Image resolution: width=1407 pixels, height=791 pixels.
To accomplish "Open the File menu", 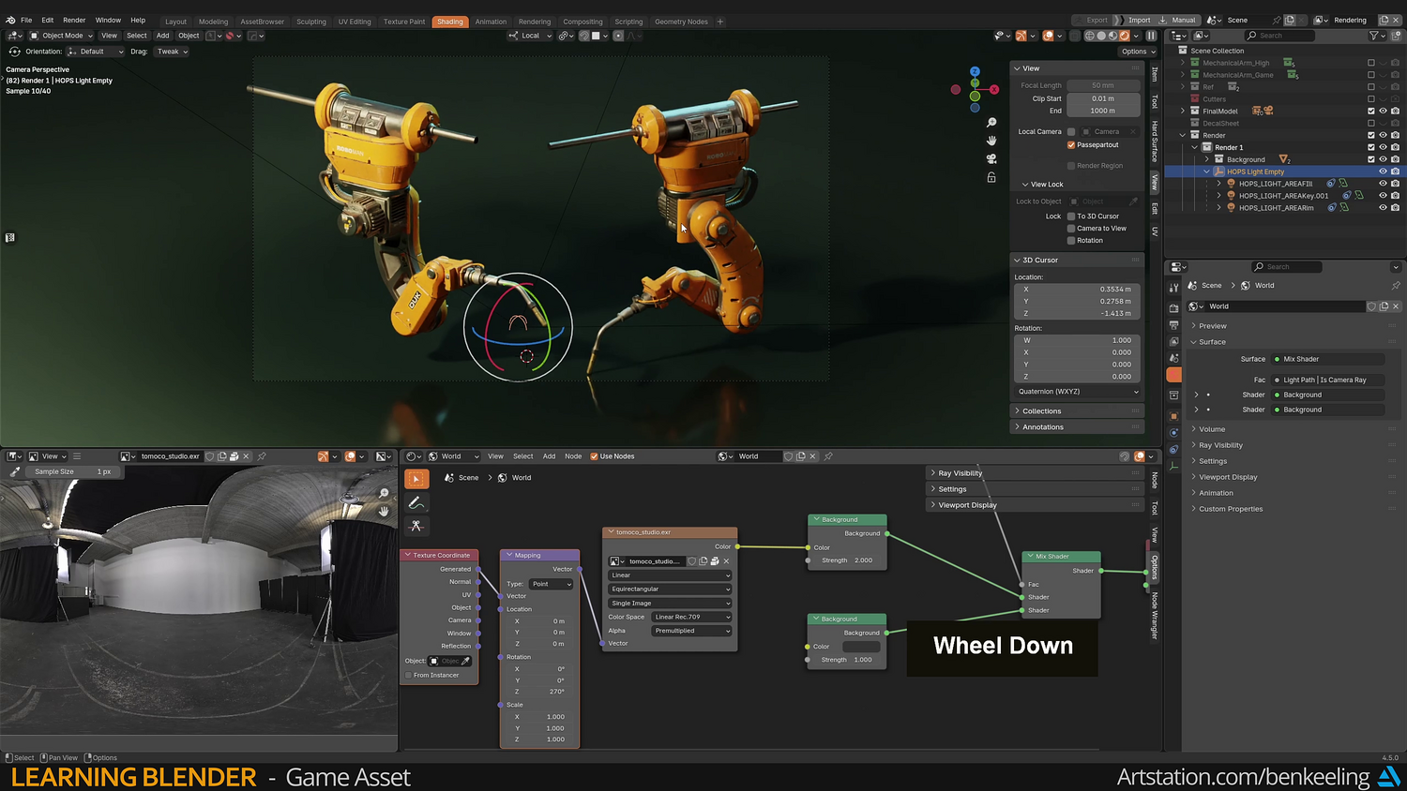I will 26,20.
